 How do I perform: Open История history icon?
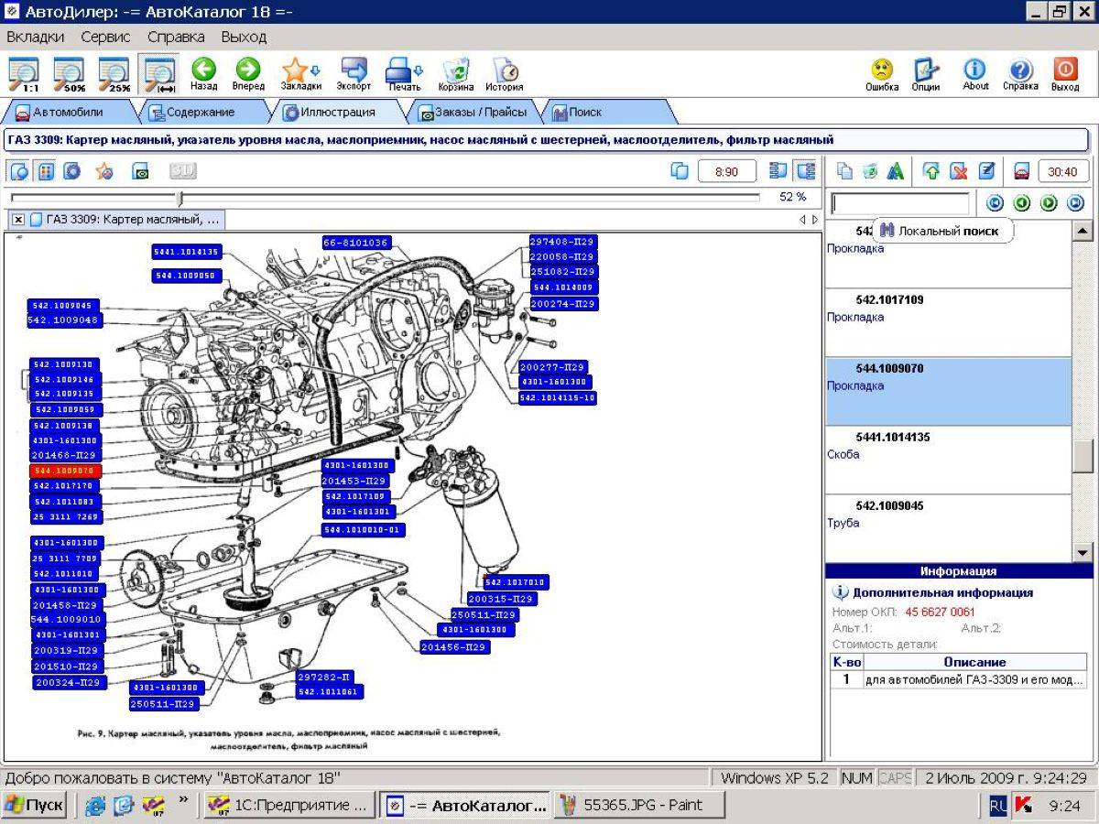point(505,74)
